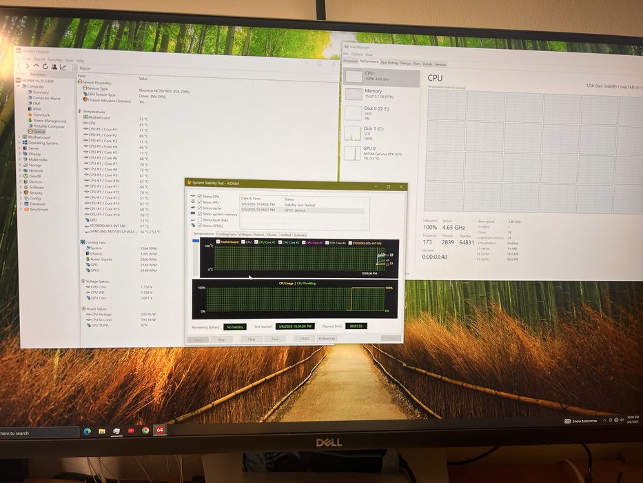The image size is (643, 483).
Task: Click the Favorites tab in AIDA64 sidebar
Action: point(38,75)
